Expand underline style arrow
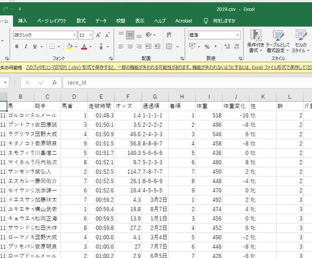312x258 pixels. 41,47
